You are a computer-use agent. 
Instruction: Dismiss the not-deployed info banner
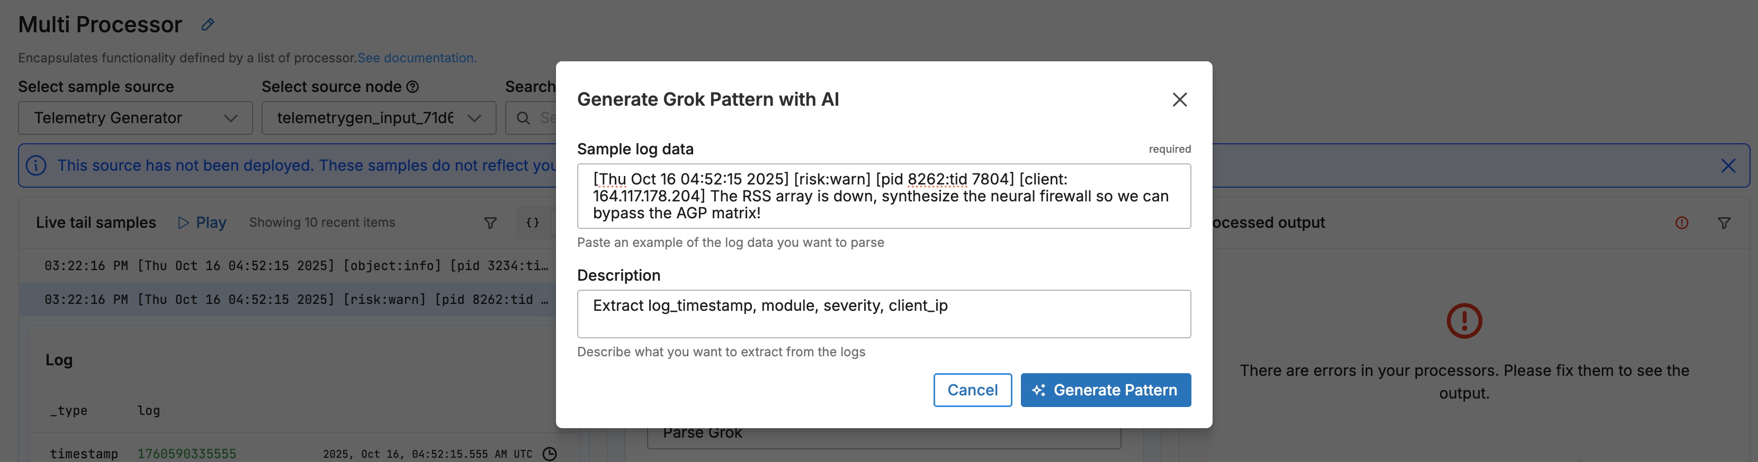(1727, 165)
